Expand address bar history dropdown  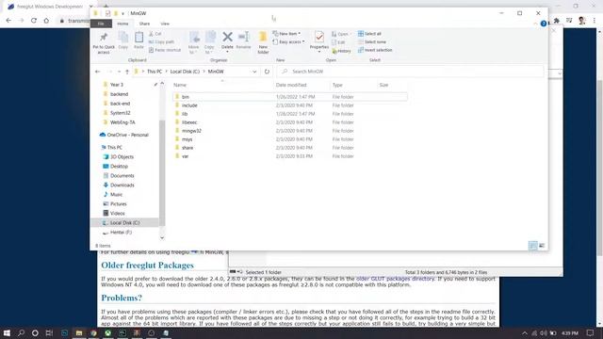pyautogui.click(x=254, y=72)
